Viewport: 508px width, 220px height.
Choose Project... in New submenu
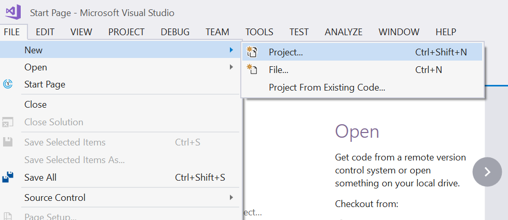click(x=362, y=52)
